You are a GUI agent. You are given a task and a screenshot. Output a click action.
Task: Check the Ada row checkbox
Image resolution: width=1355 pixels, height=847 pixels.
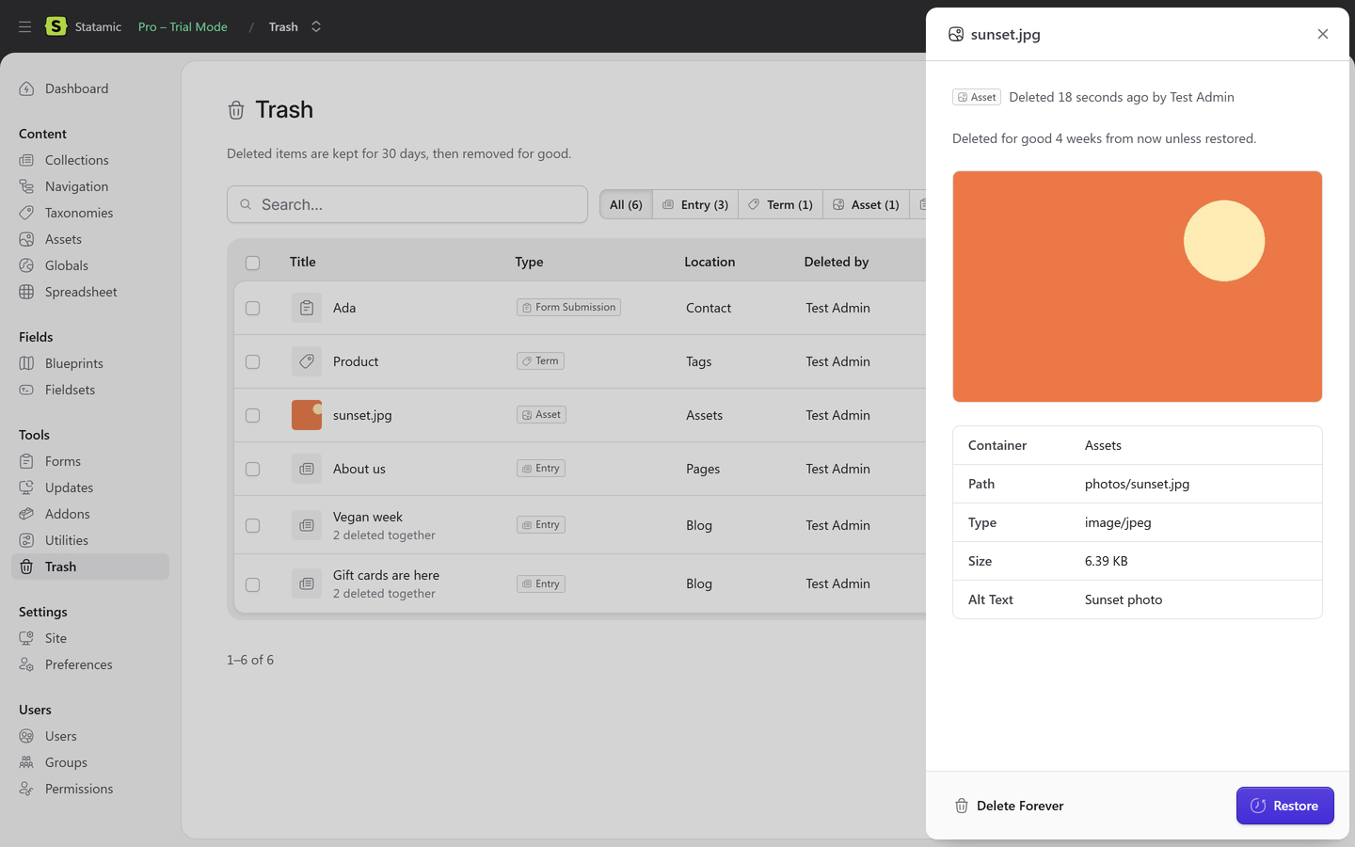tap(252, 308)
